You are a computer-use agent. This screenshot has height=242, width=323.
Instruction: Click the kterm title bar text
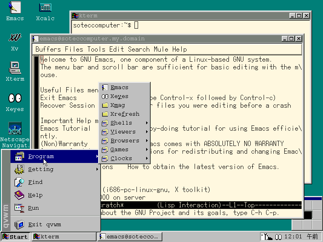point(88,16)
